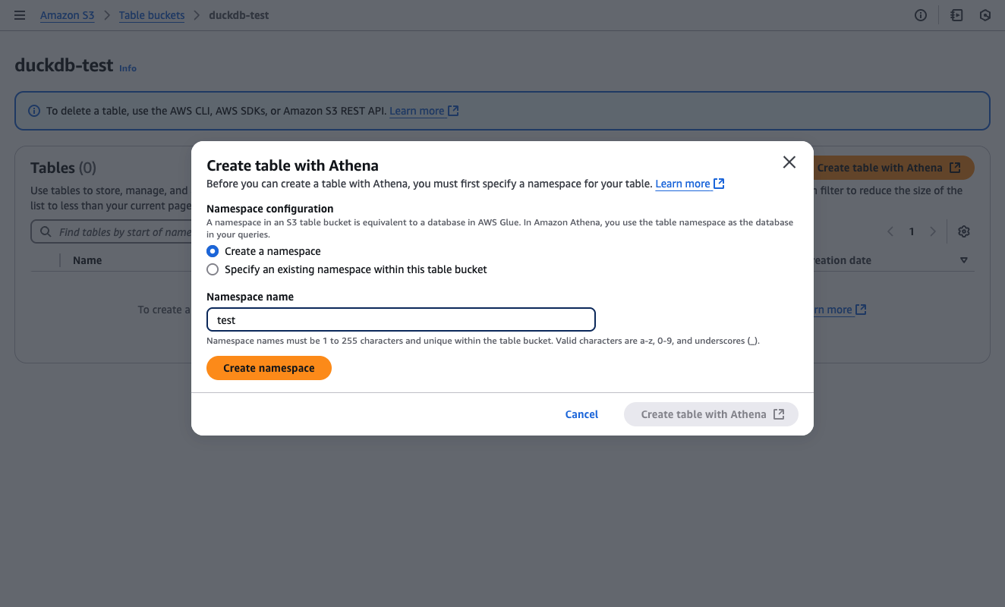The width and height of the screenshot is (1005, 607).
Task: Sort by creation date using triangle arrow
Action: pyautogui.click(x=964, y=260)
